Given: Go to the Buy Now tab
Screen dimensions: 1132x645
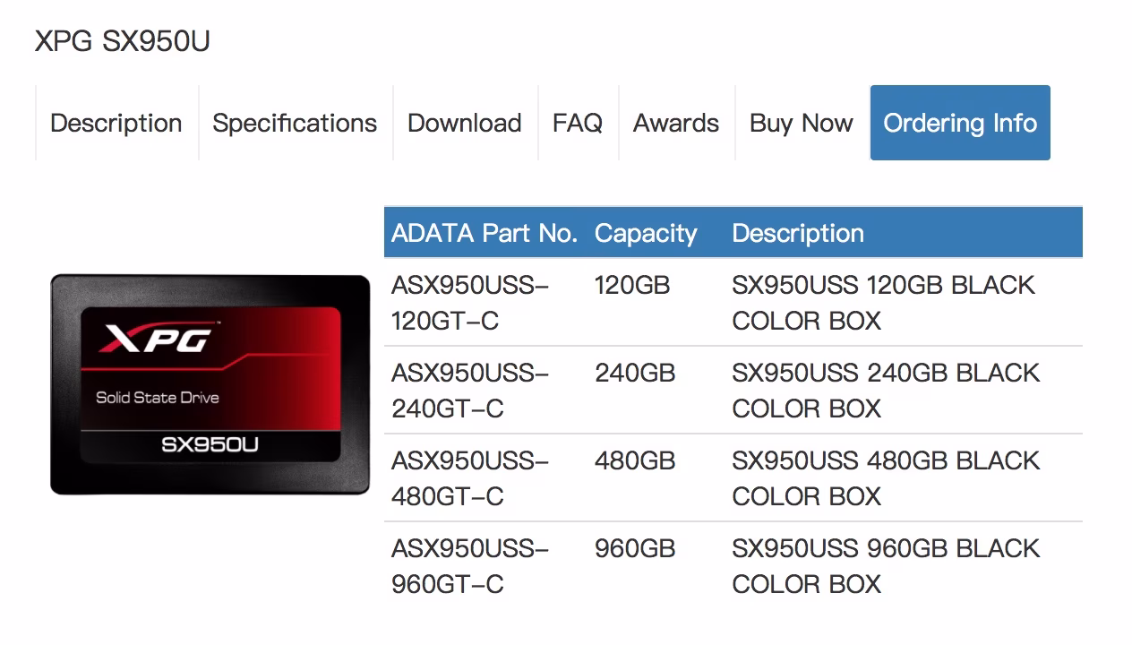Looking at the screenshot, I should point(802,123).
